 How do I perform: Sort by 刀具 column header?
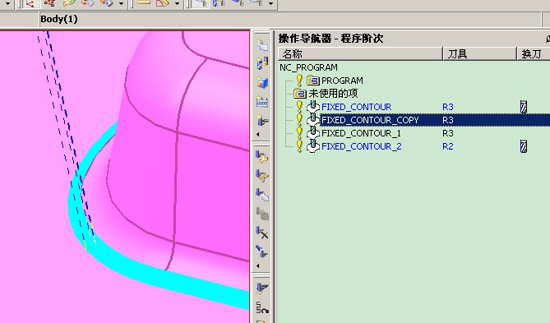[x=479, y=53]
